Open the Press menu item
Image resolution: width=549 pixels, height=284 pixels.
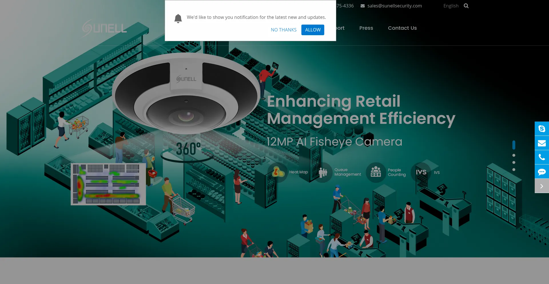pos(366,28)
